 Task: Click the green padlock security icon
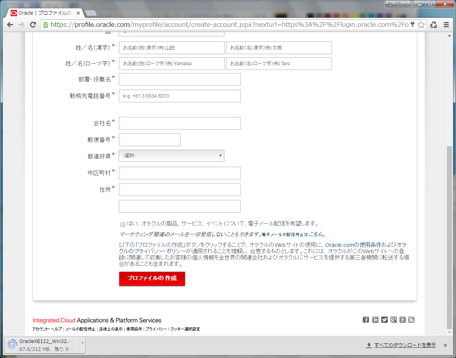coord(46,25)
